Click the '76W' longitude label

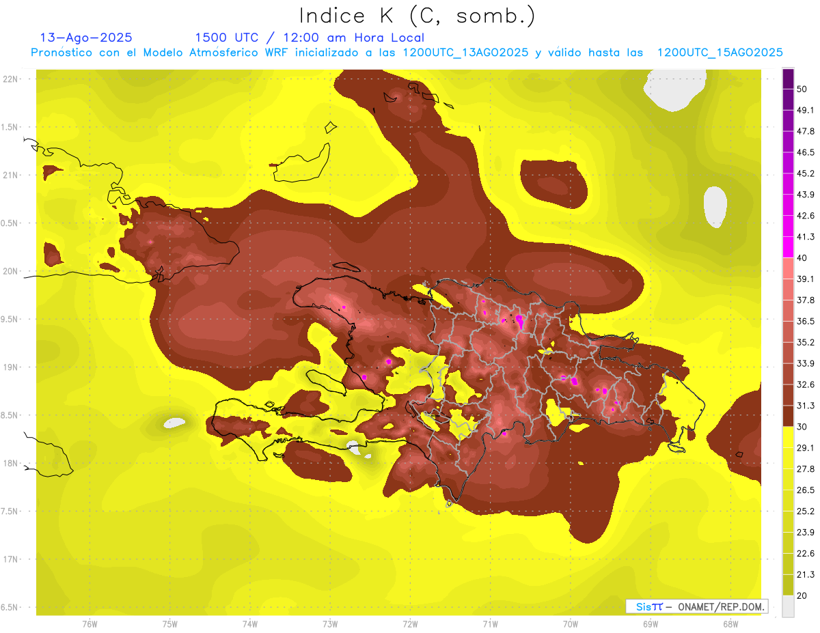point(90,624)
